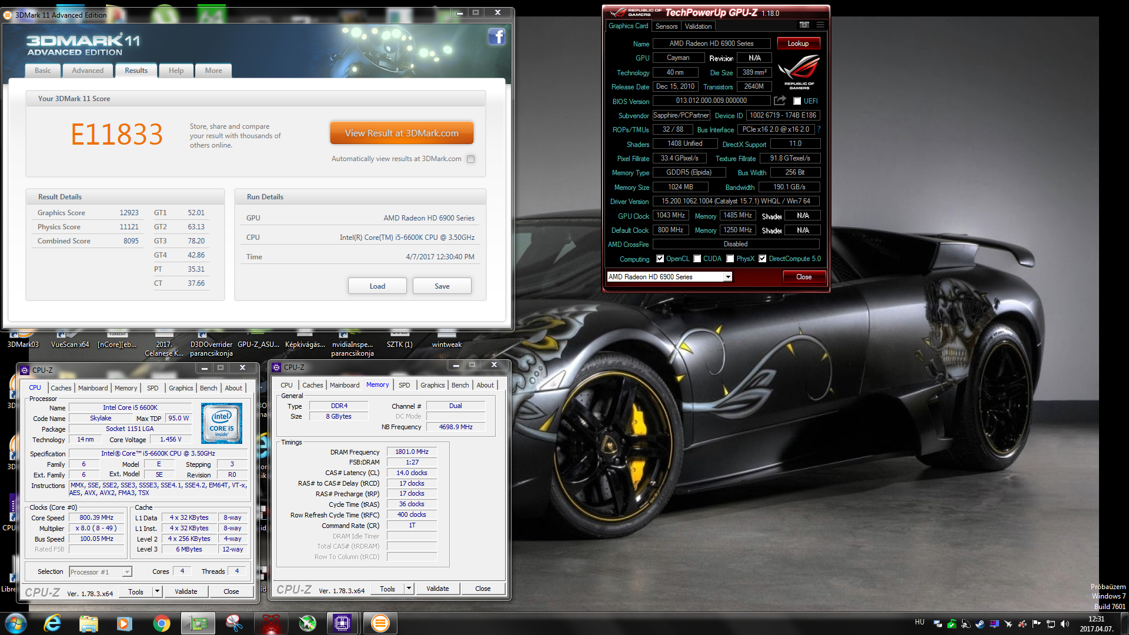This screenshot has width=1129, height=635.
Task: Toggle the DirectCompute 5.0 checkbox
Action: 762,259
